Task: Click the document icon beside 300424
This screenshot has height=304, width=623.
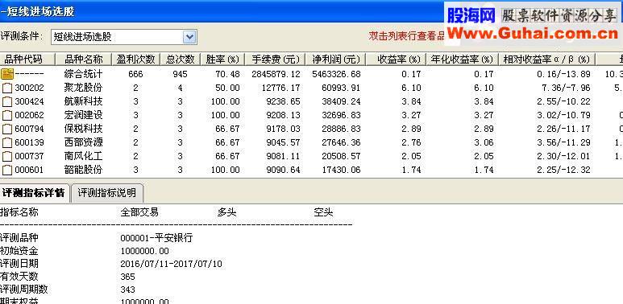Action: pyautogui.click(x=7, y=101)
